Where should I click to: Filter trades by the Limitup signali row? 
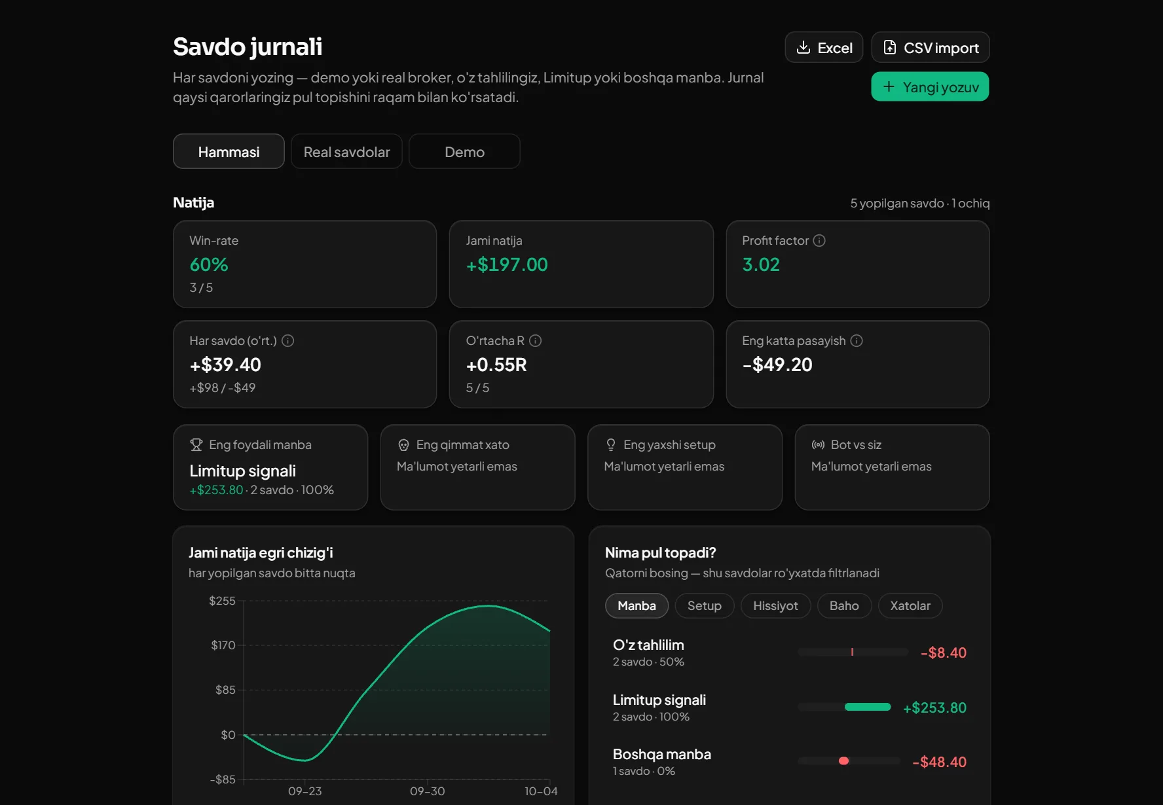pos(789,707)
